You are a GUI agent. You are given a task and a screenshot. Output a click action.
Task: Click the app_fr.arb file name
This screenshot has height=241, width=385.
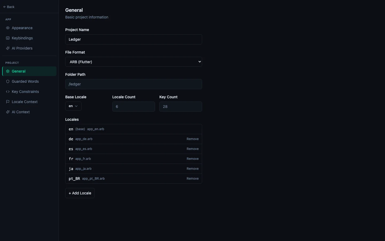point(83,159)
